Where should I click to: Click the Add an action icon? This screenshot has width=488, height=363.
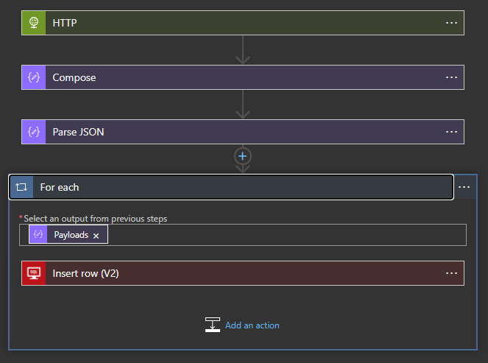pyautogui.click(x=213, y=325)
